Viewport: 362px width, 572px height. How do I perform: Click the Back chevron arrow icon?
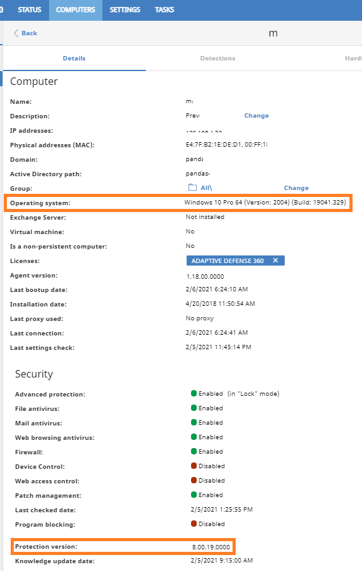click(16, 33)
